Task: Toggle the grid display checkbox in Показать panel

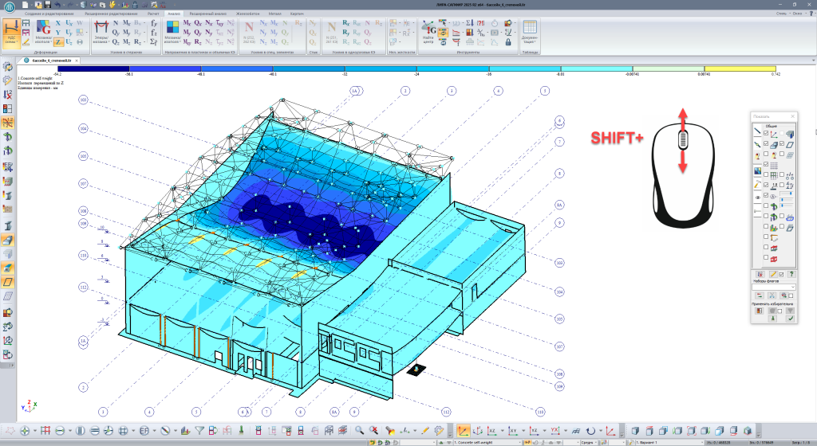Action: 768,165
